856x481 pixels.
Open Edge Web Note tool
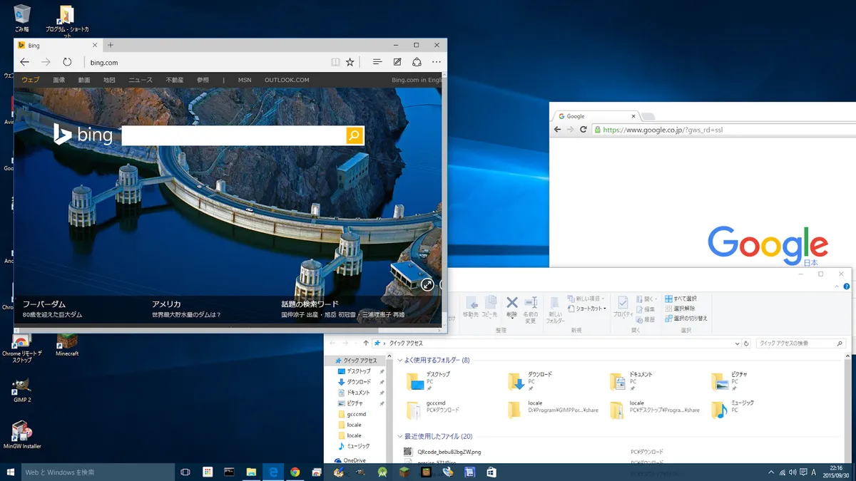coord(397,63)
